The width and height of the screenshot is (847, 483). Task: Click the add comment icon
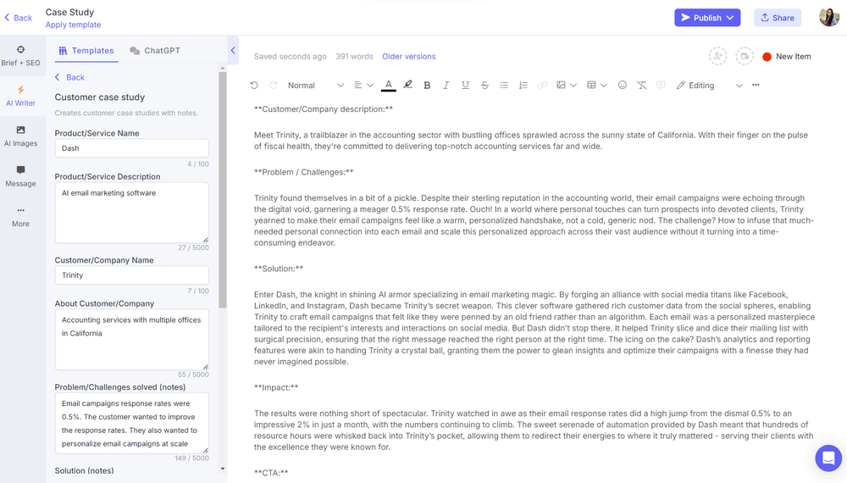[661, 86]
